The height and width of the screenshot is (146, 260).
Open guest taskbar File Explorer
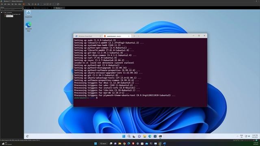tap(145, 136)
